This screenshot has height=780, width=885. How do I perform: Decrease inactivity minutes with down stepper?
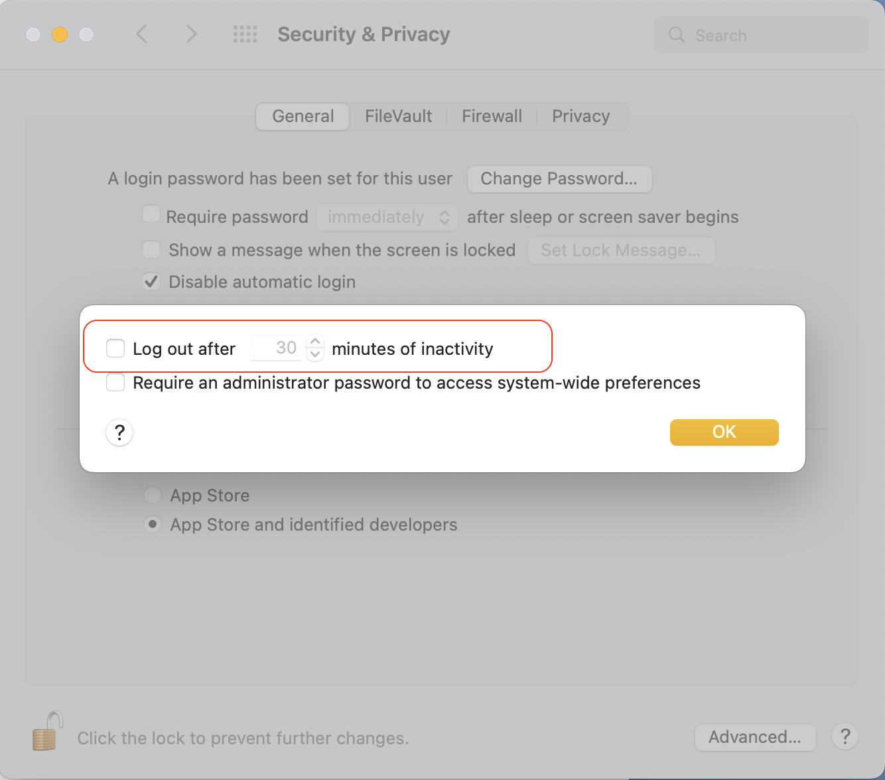click(315, 354)
